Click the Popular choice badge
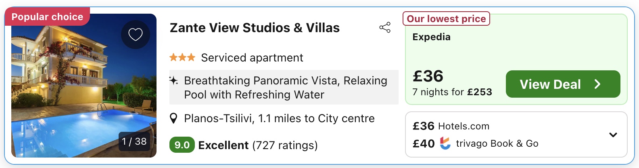 47,17
